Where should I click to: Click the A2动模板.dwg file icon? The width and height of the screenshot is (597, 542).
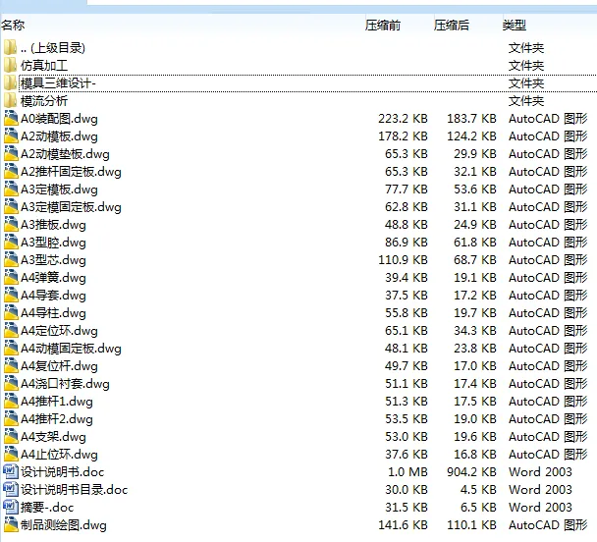[x=11, y=136]
